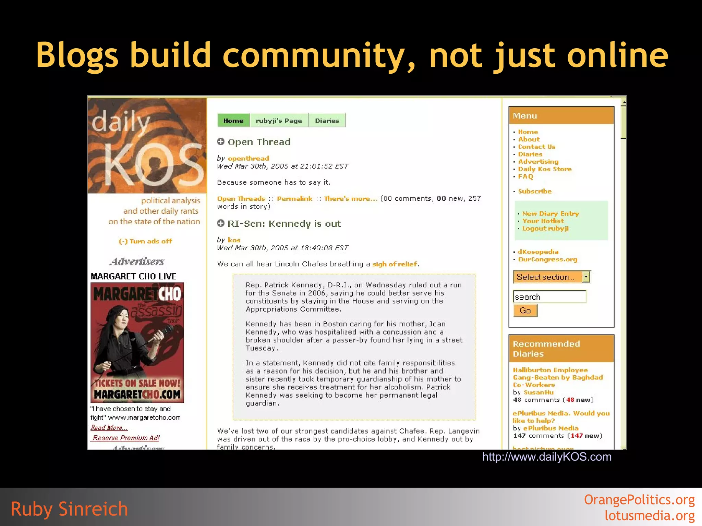The image size is (702, 526).
Task: Click the lotusmedia.org footer text
Action: pyautogui.click(x=650, y=515)
